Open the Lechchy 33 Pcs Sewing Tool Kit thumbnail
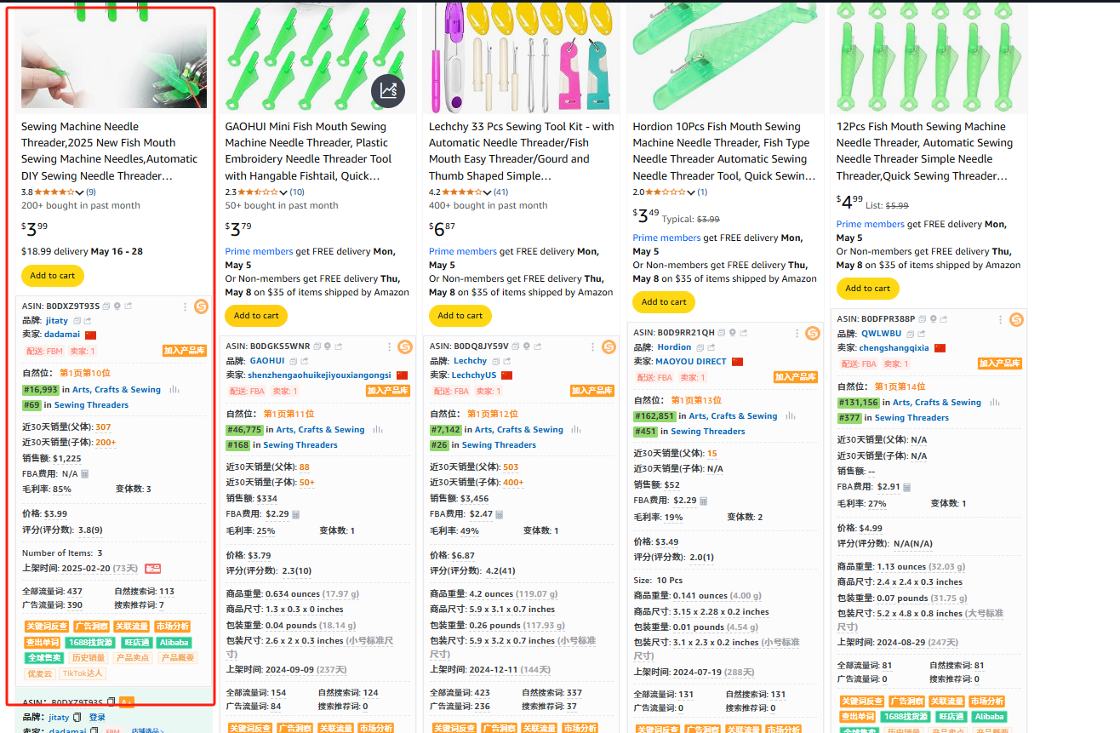The image size is (1120, 733). [x=520, y=56]
